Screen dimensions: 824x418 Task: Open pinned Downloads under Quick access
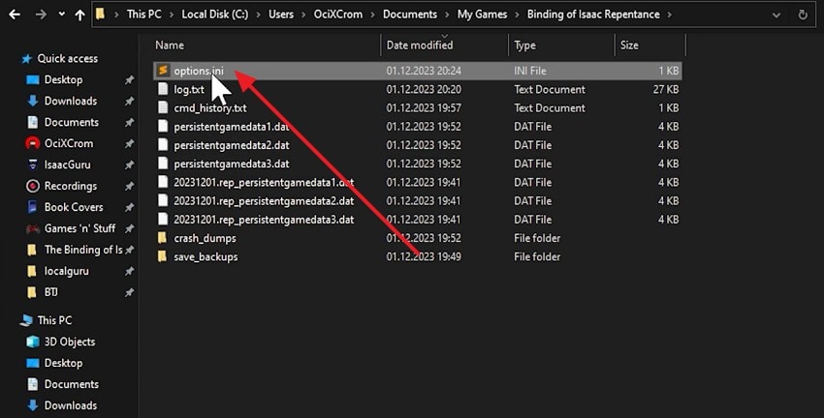pyautogui.click(x=71, y=102)
